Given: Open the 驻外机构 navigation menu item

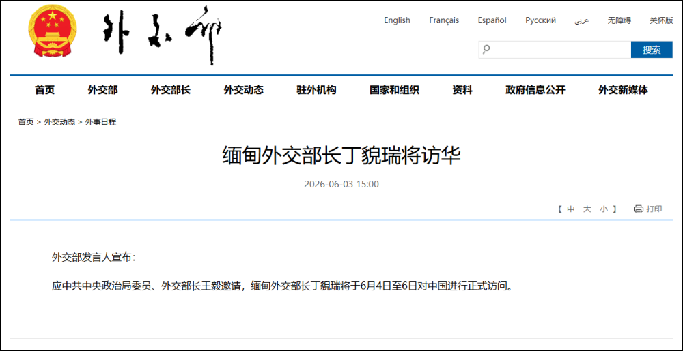Looking at the screenshot, I should pos(317,90).
